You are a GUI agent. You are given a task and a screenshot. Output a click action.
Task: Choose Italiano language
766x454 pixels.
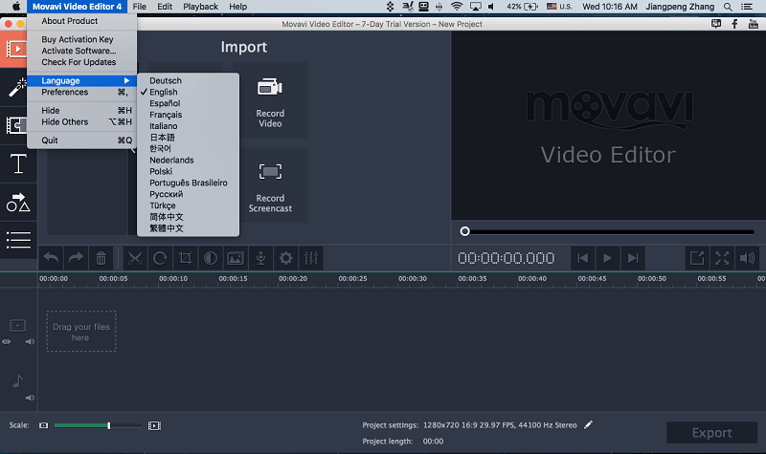pyautogui.click(x=188, y=126)
